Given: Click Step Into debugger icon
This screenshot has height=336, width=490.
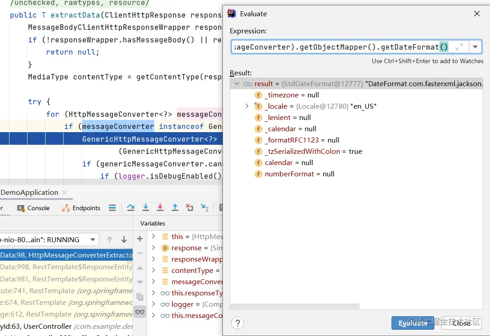Looking at the screenshot, I should [146, 207].
